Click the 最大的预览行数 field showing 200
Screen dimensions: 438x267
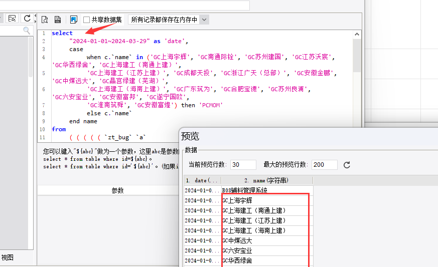(x=324, y=165)
